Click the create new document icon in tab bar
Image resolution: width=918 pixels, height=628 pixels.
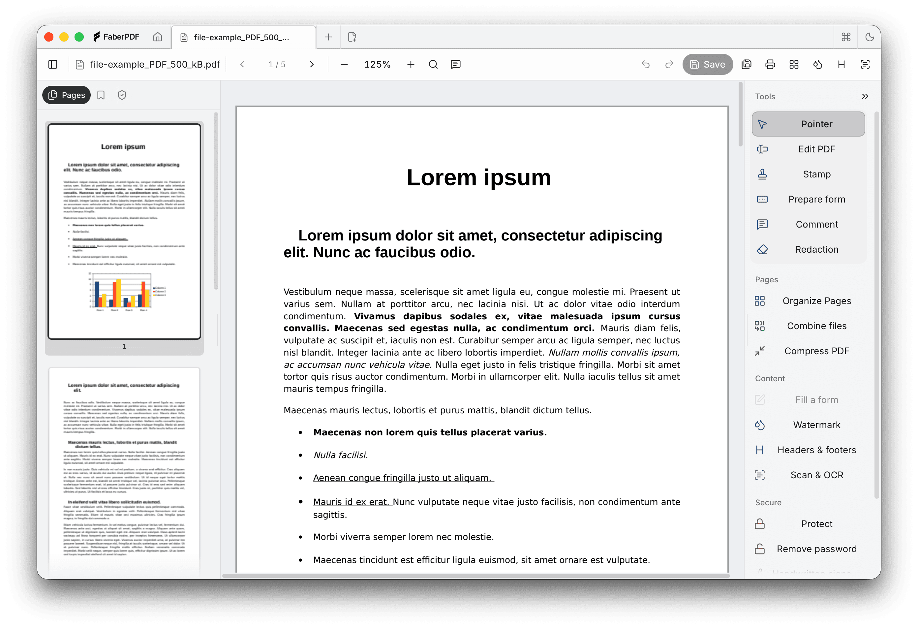(x=352, y=37)
